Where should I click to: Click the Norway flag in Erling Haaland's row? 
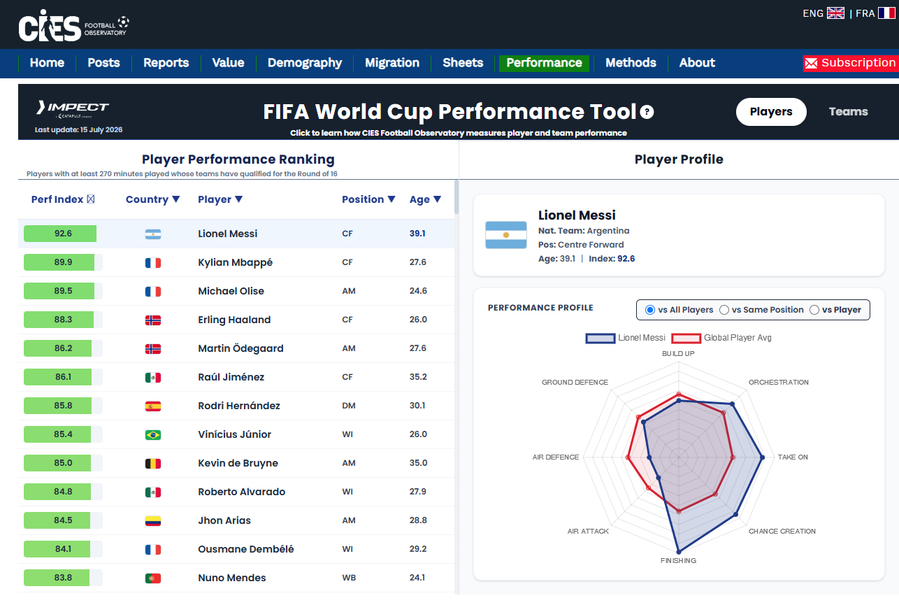(x=152, y=320)
